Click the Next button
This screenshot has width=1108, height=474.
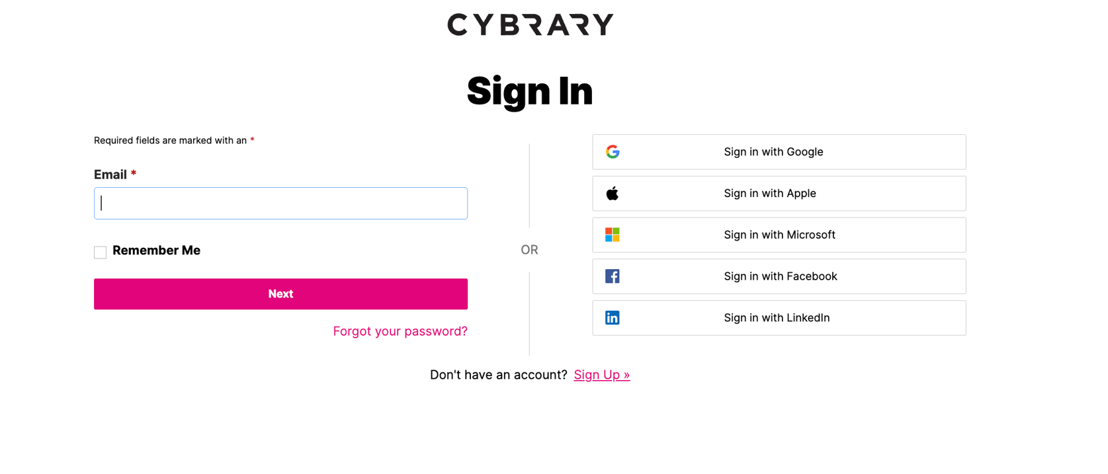click(x=280, y=294)
